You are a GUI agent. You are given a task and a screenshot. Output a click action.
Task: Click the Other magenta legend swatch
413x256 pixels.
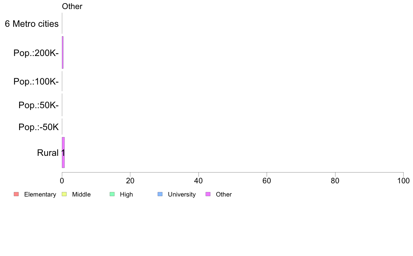pos(208,194)
